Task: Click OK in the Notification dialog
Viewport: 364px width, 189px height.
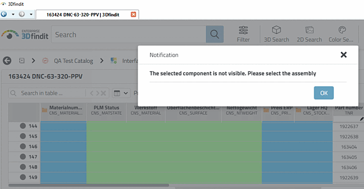Action: pyautogui.click(x=324, y=93)
